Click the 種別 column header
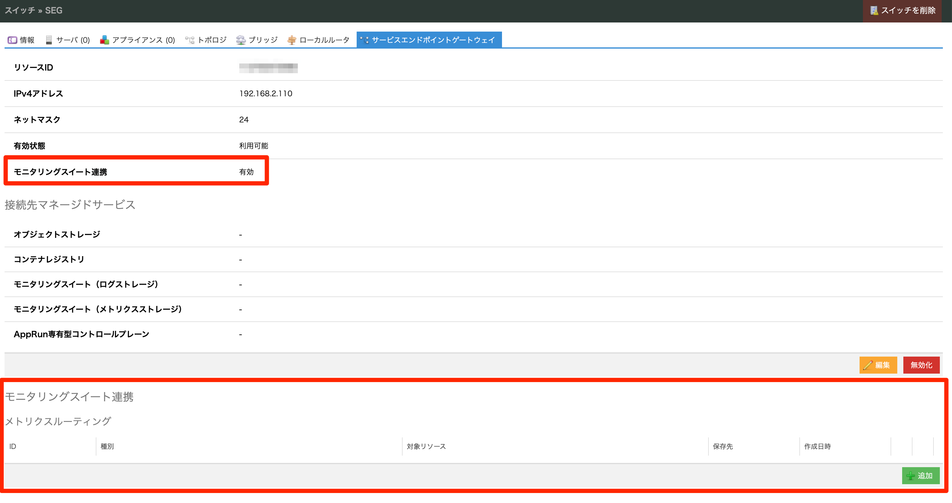The height and width of the screenshot is (503, 952). 107,447
